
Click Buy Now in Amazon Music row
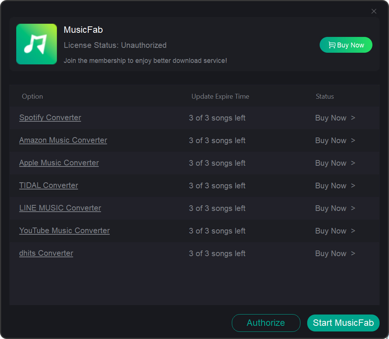click(335, 140)
